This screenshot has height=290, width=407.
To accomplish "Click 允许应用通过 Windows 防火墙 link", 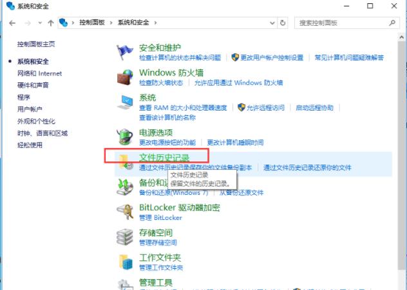I will (x=238, y=83).
